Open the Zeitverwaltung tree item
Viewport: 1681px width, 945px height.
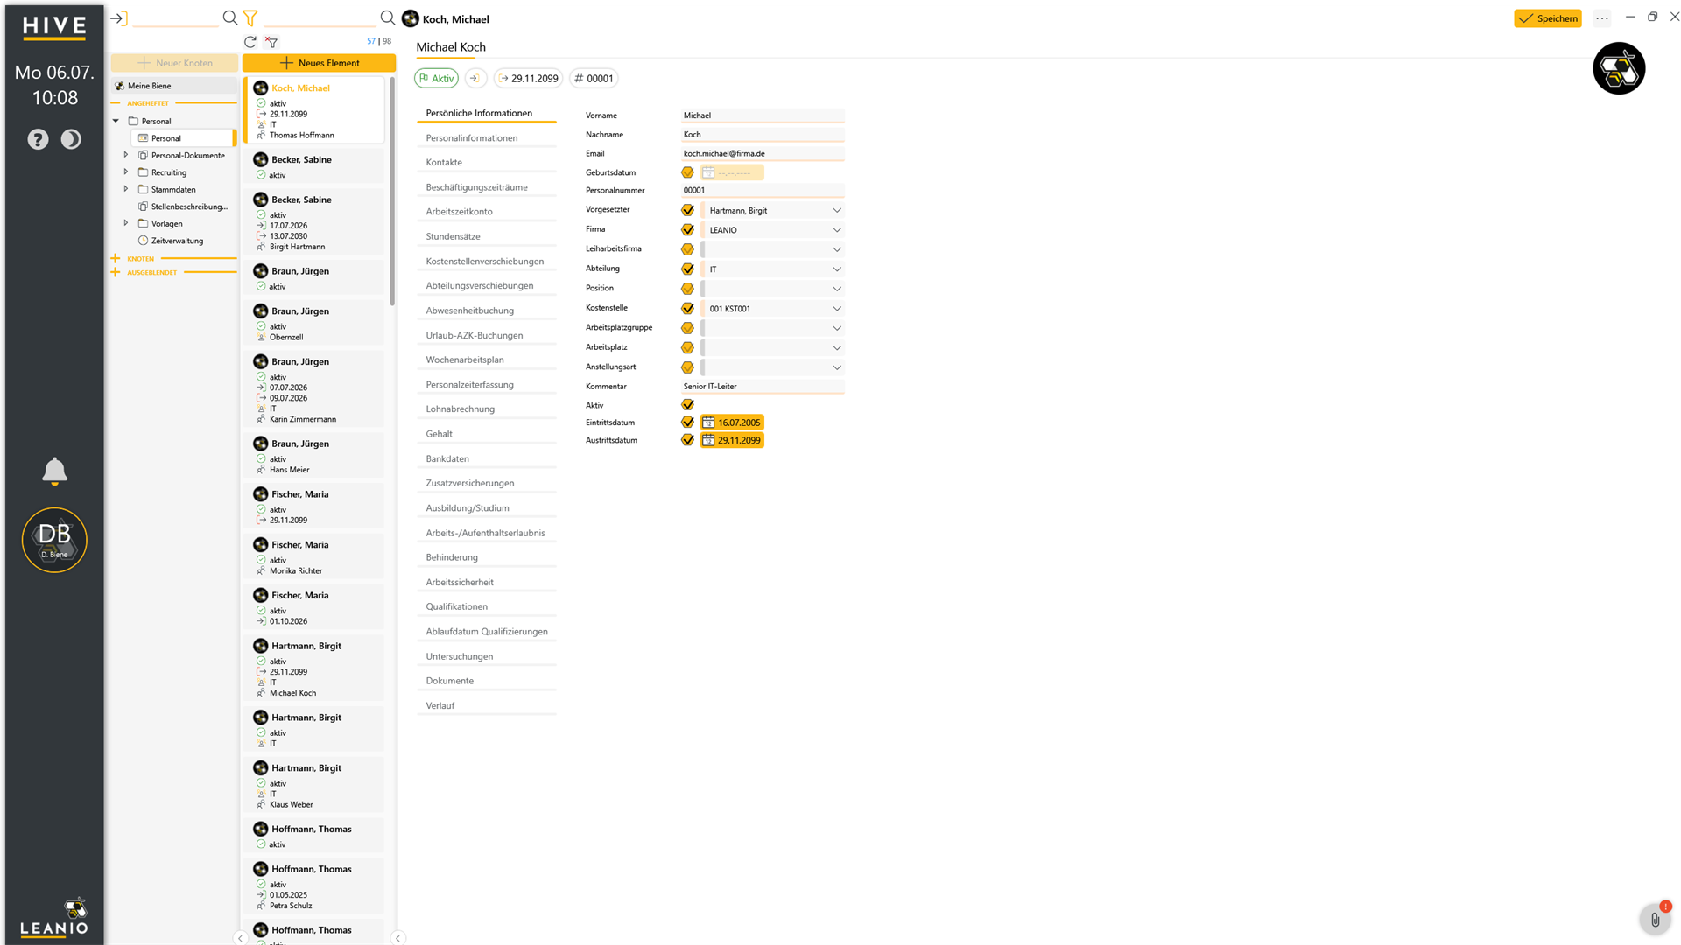click(x=177, y=241)
